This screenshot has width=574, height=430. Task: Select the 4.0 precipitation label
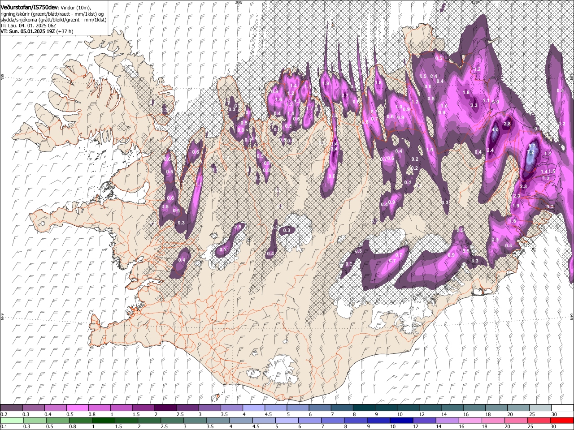[x=495, y=130]
